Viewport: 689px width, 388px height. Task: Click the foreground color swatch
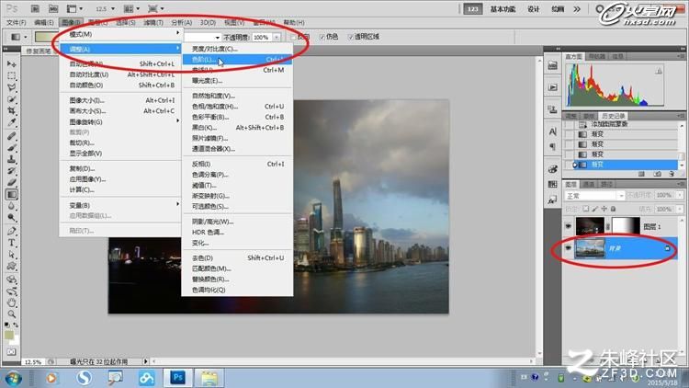coord(9,336)
